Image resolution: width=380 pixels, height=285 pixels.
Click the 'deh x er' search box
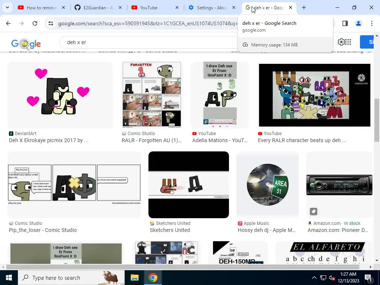click(x=149, y=42)
